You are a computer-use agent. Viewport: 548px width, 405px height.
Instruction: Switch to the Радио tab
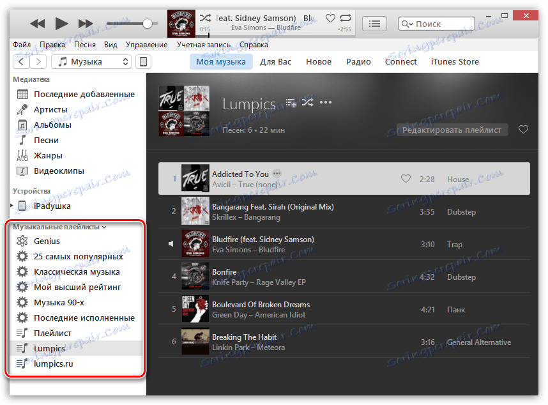(358, 62)
